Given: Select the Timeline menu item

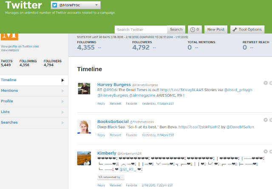Looking at the screenshot, I should point(34,80).
